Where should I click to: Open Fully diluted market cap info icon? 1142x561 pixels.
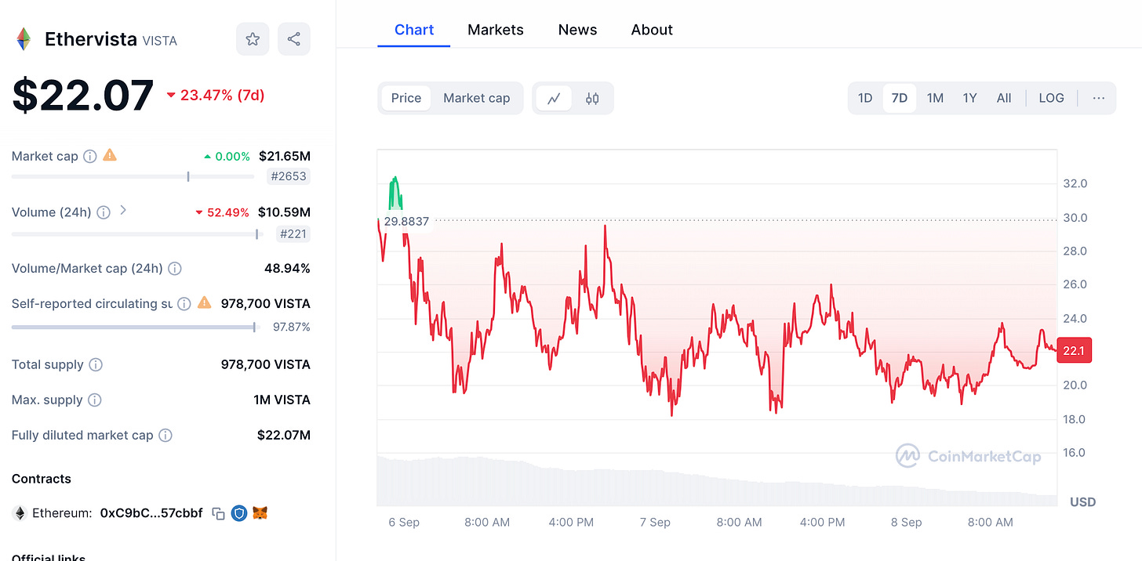(x=165, y=436)
